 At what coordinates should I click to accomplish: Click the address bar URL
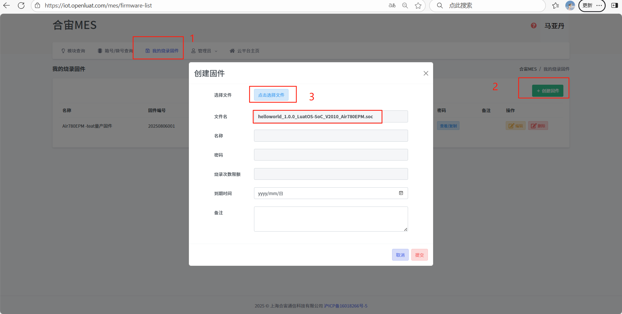coord(98,6)
